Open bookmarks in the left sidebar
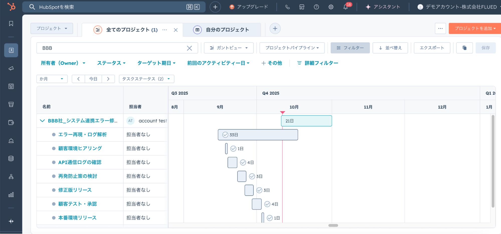Image resolution: width=501 pixels, height=234 pixels. pos(11,24)
